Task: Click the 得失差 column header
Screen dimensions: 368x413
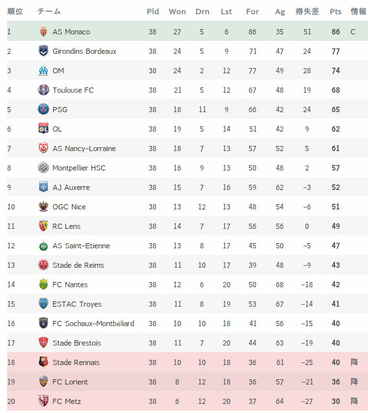Action: click(307, 11)
